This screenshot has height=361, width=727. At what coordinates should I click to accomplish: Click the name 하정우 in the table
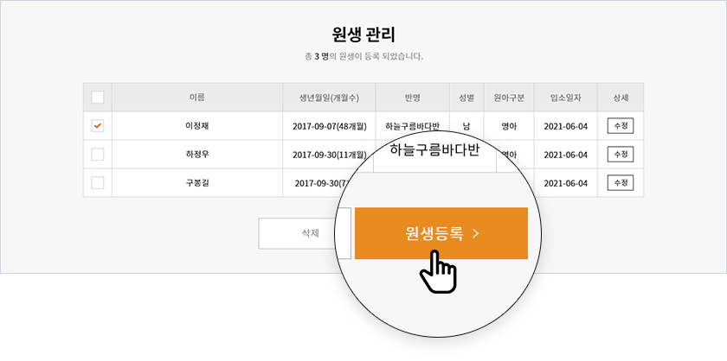197,154
